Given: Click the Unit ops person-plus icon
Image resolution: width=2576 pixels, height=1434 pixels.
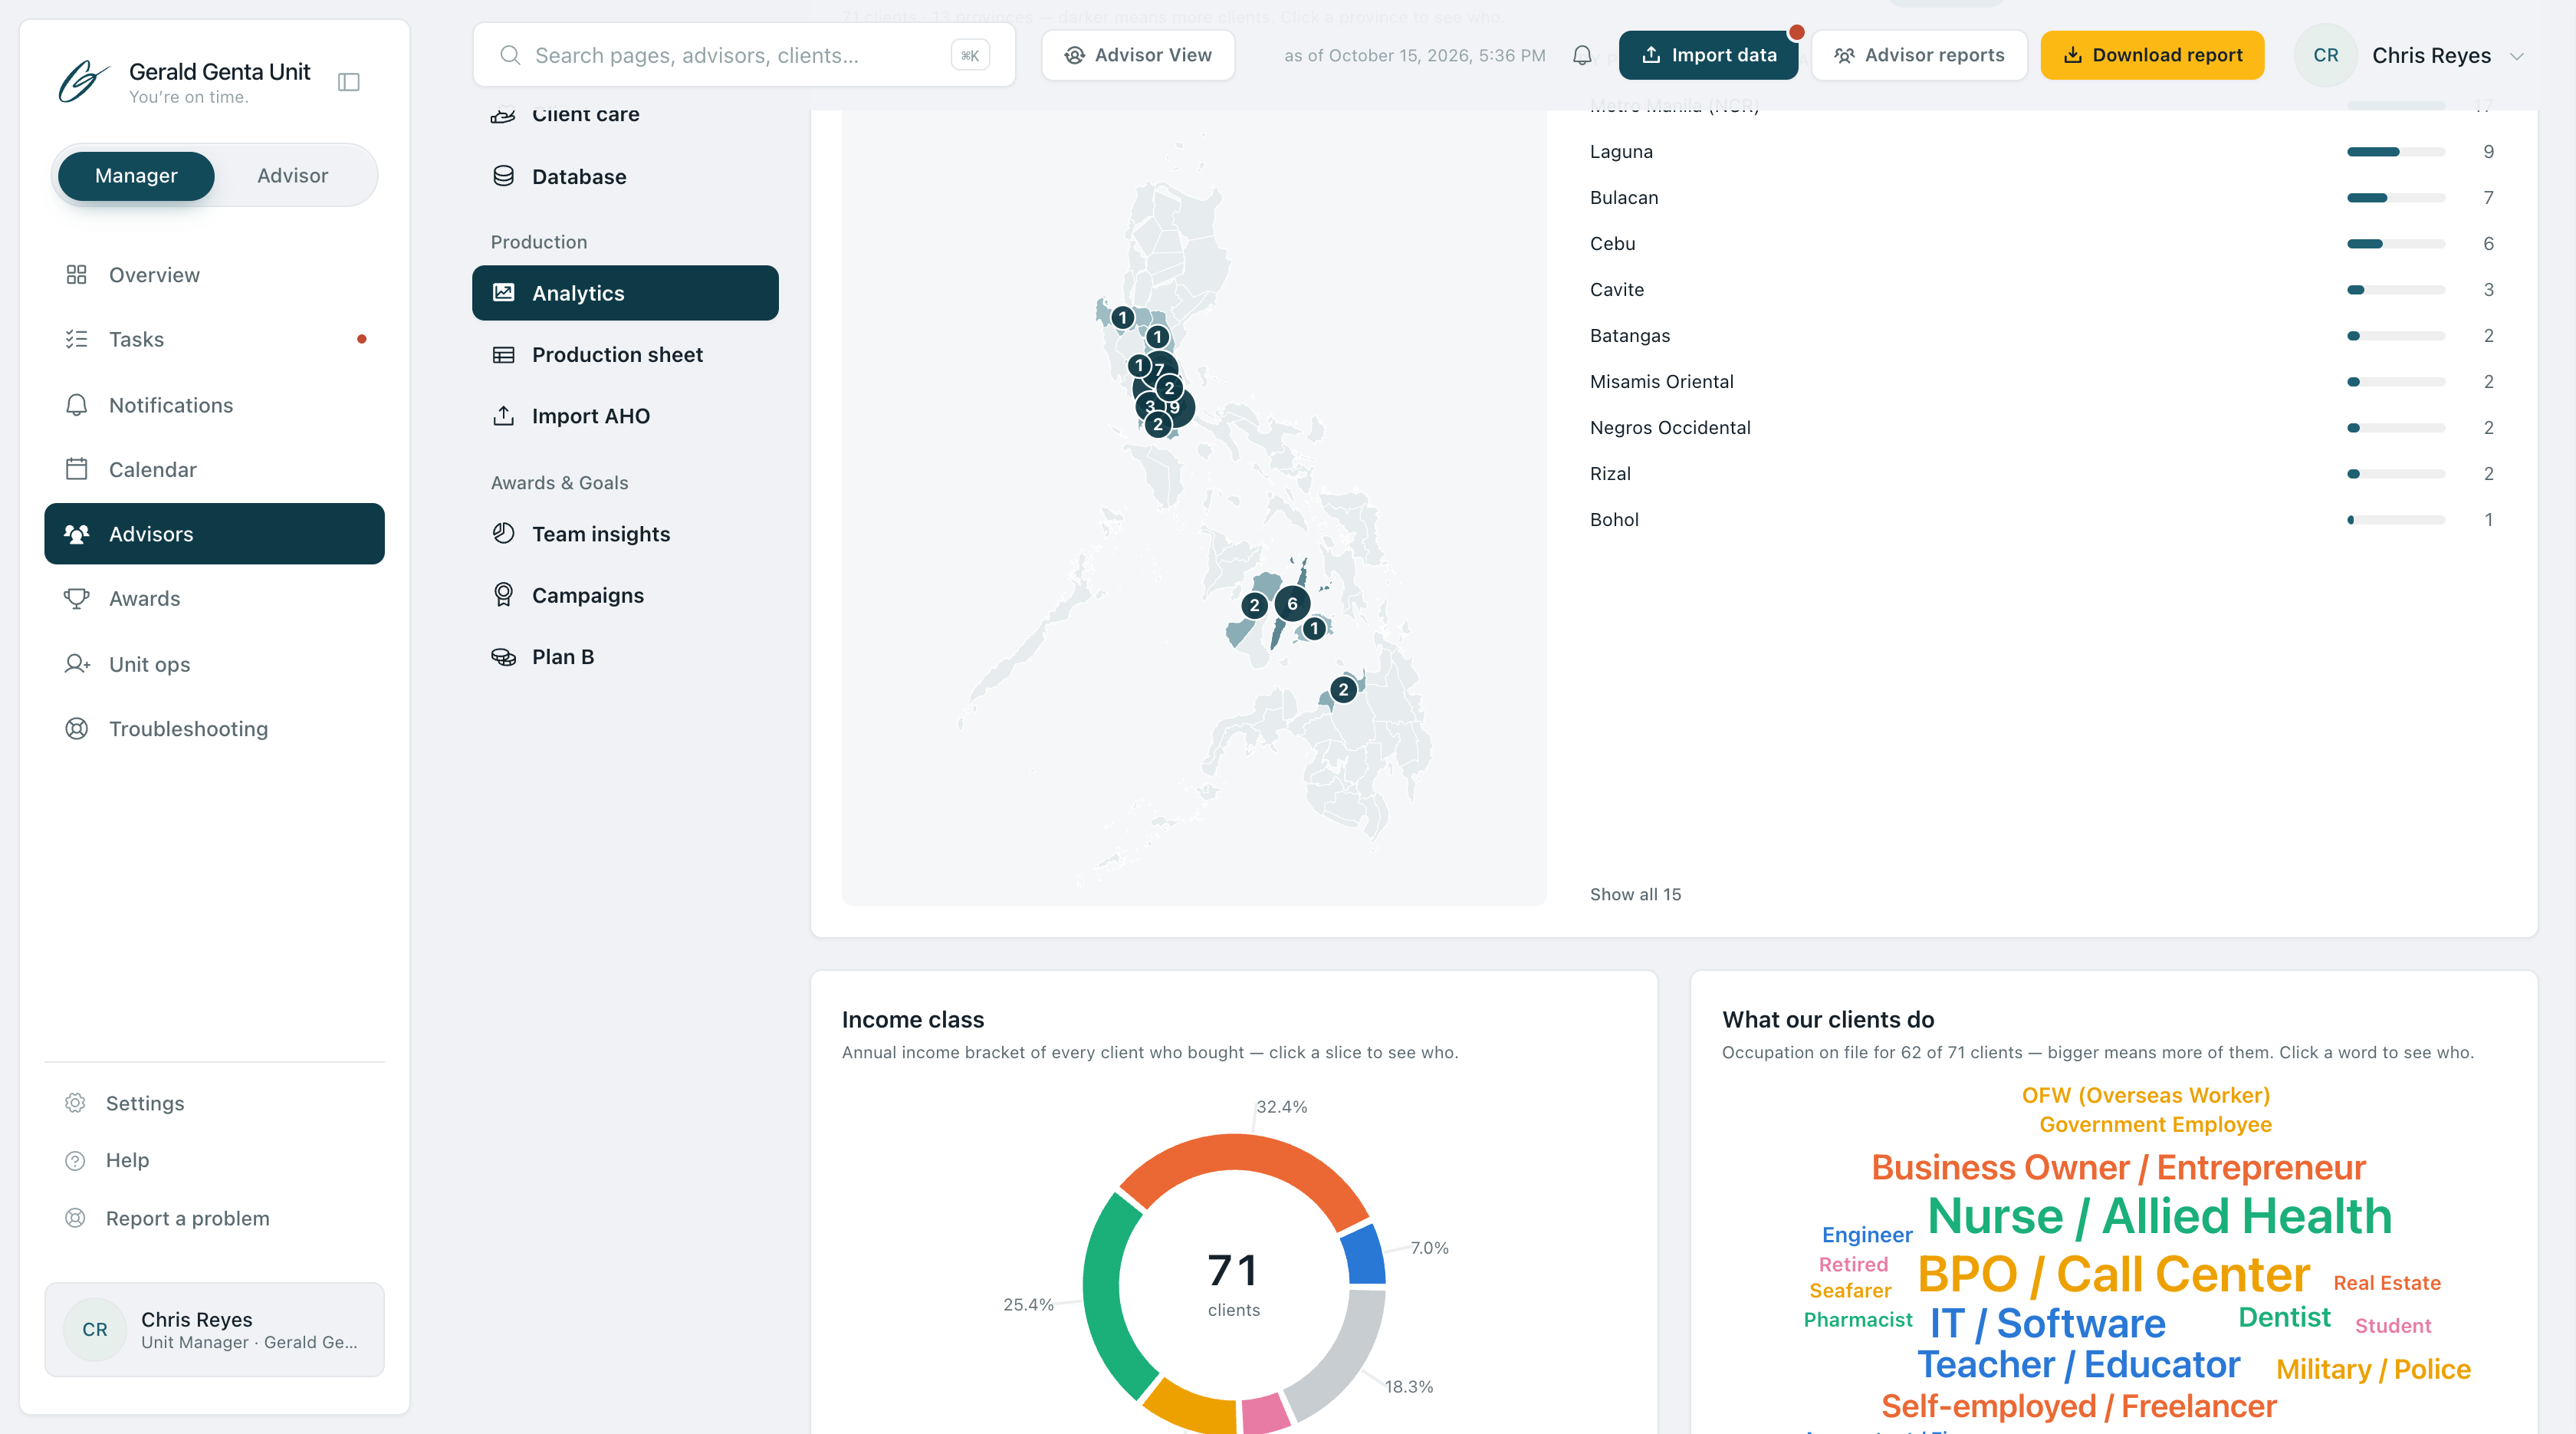Looking at the screenshot, I should point(77,664).
